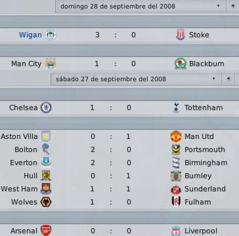This screenshot has height=236, width=239.
Task: Open the Everton team name
Action: [x=24, y=163]
